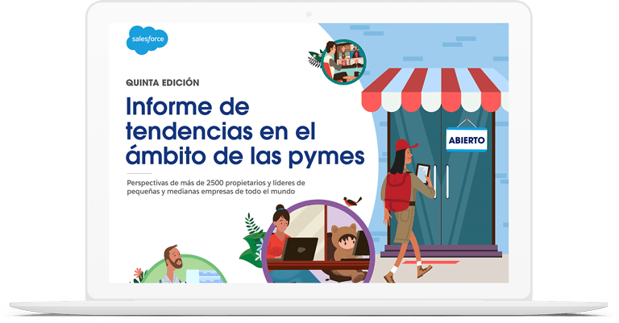619x323 pixels.
Task: Click the title 'Informe de tendencias'
Action: pyautogui.click(x=188, y=106)
